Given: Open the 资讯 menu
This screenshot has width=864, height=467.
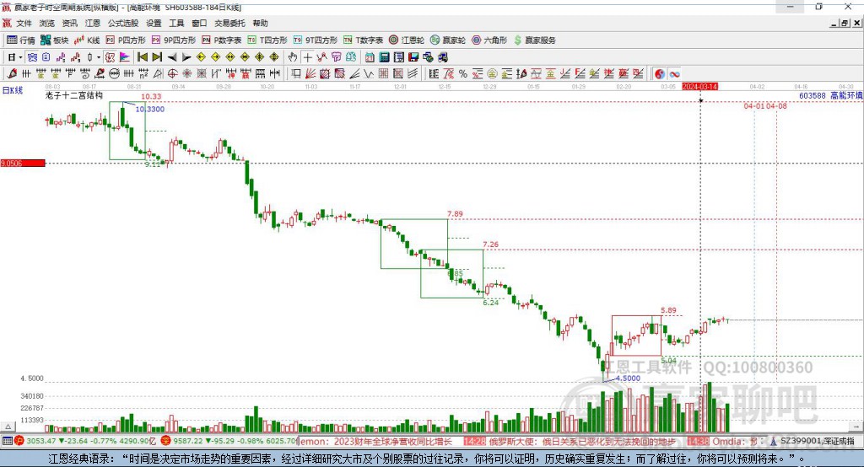Looking at the screenshot, I should point(69,23).
